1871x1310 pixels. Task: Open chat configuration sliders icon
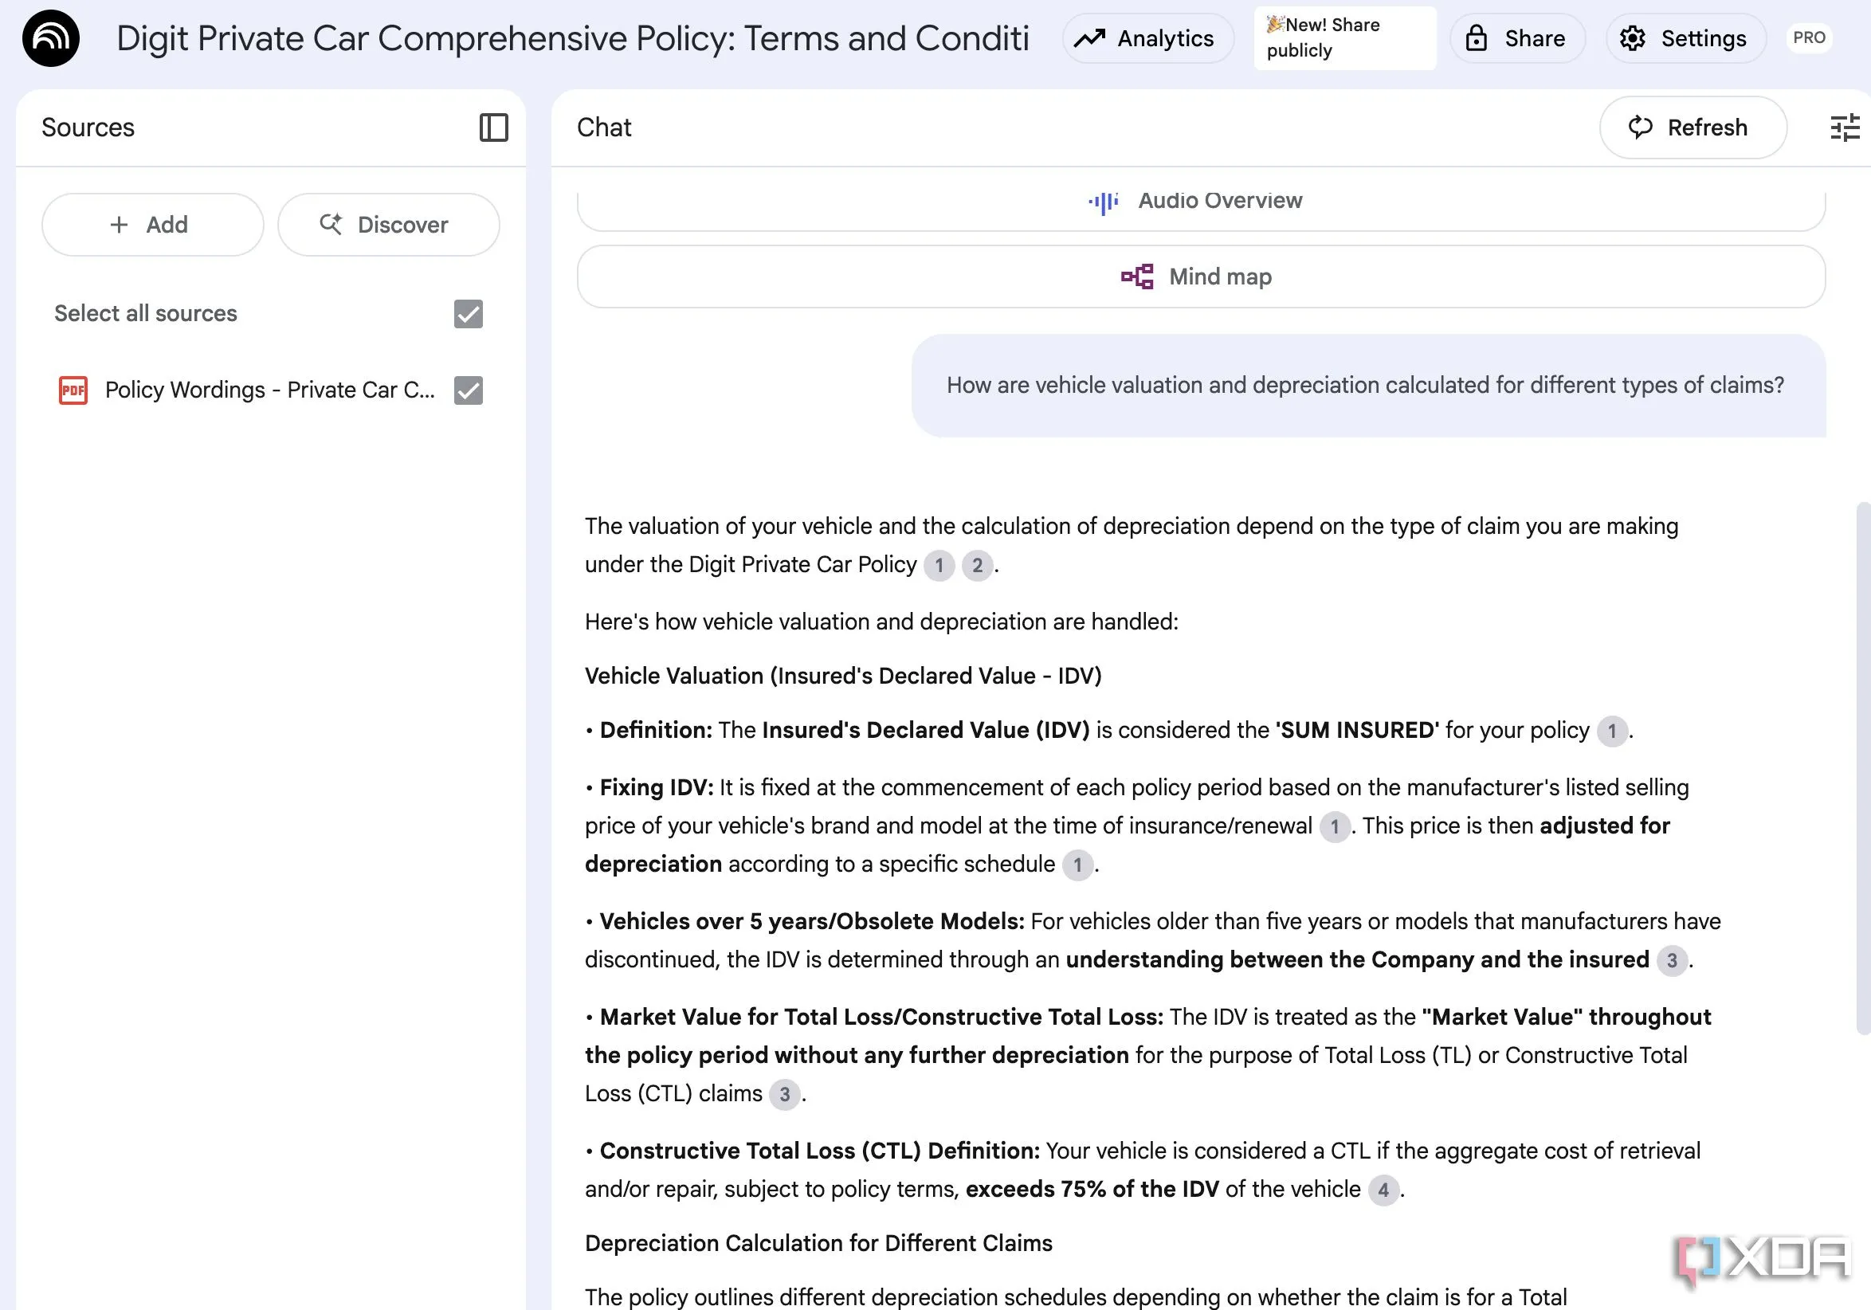click(1844, 128)
